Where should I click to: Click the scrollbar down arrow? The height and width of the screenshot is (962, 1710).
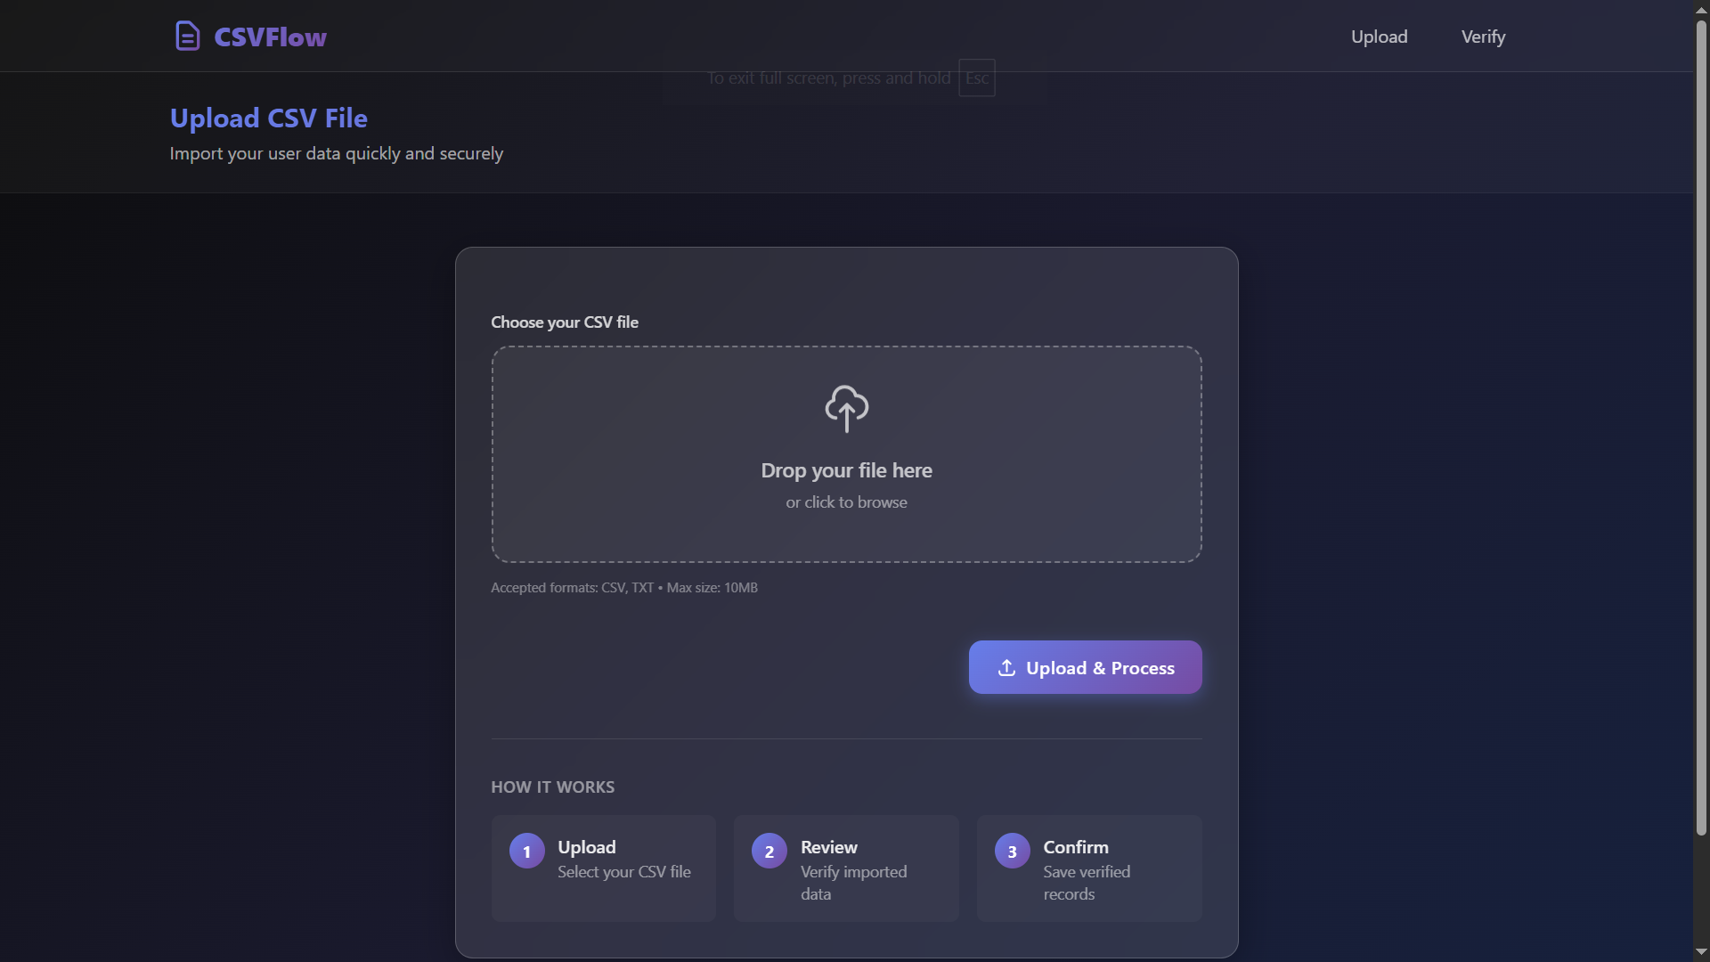point(1701,952)
